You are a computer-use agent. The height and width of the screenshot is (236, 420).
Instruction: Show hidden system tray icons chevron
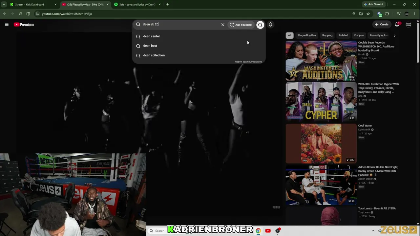pyautogui.click(x=373, y=231)
